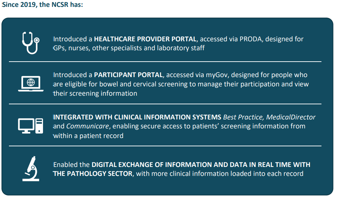
Task: Click the italic Best Practice text
Action: 243,117
